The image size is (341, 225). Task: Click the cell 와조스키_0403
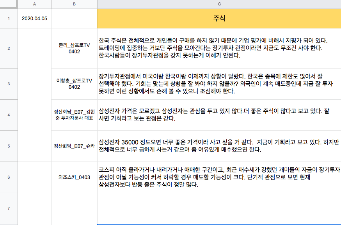(x=74, y=177)
